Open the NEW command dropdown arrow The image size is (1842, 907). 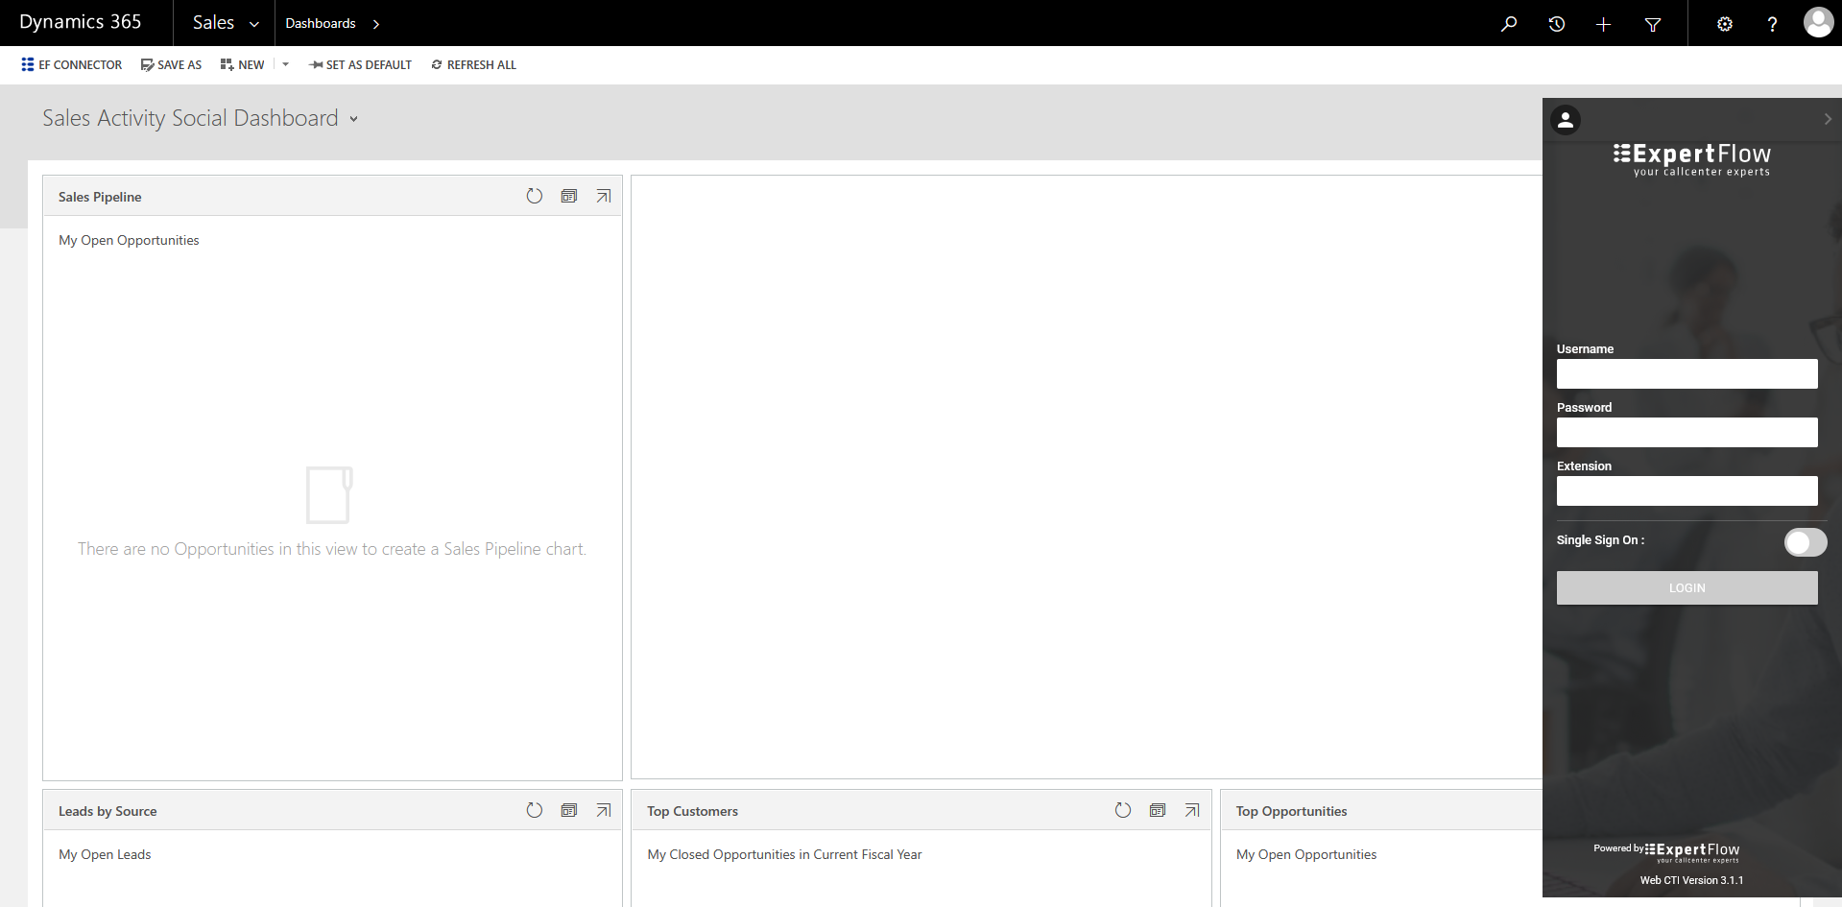pyautogui.click(x=284, y=64)
